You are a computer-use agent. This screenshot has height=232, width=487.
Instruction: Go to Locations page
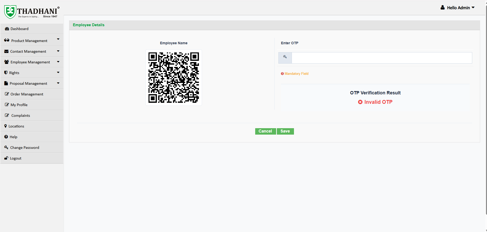[x=32, y=126]
